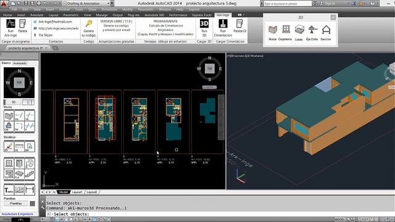This screenshot has height=222, width=395.
Task: Click the binoculars search icon
Action: point(315,4)
